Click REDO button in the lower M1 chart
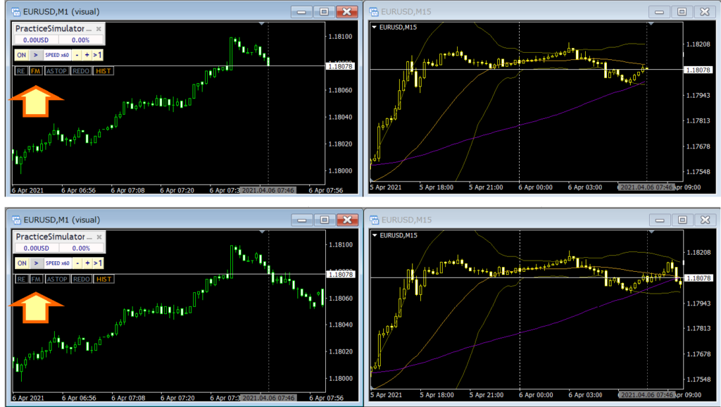This screenshot has height=407, width=721. coord(82,279)
